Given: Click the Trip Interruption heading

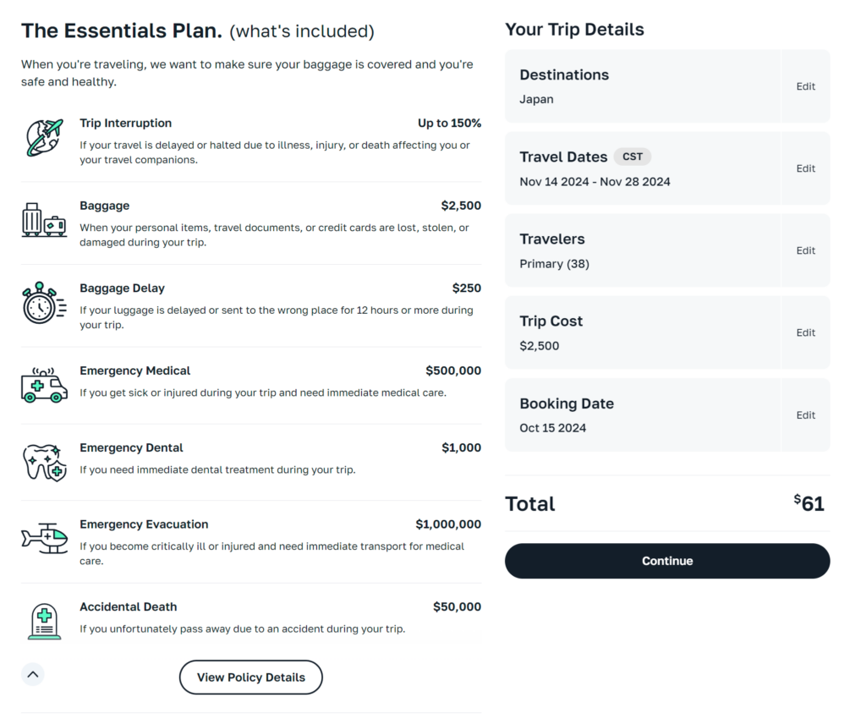Looking at the screenshot, I should [125, 123].
